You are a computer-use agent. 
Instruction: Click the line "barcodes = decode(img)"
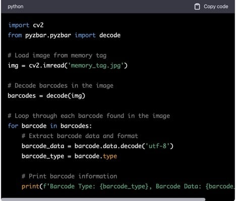pyautogui.click(x=46, y=96)
